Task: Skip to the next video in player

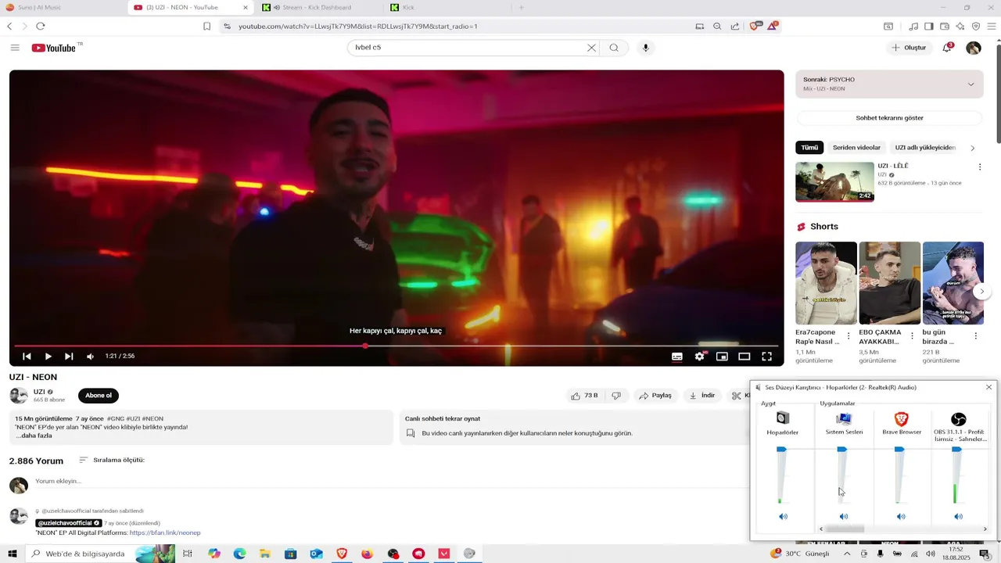Action: (69, 357)
